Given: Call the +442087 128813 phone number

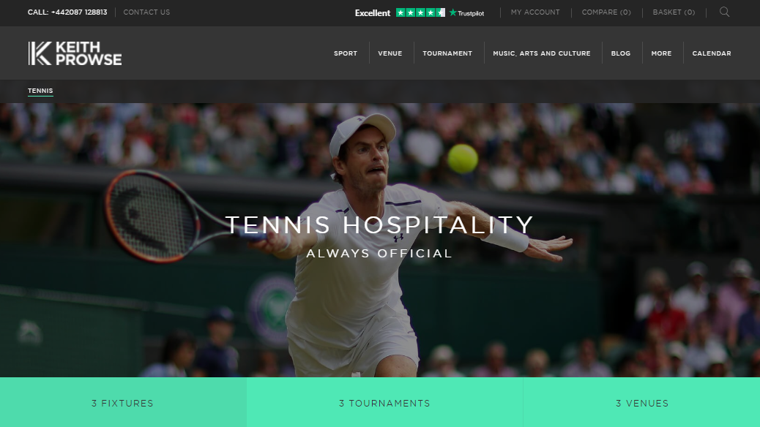Looking at the screenshot, I should click(x=67, y=12).
